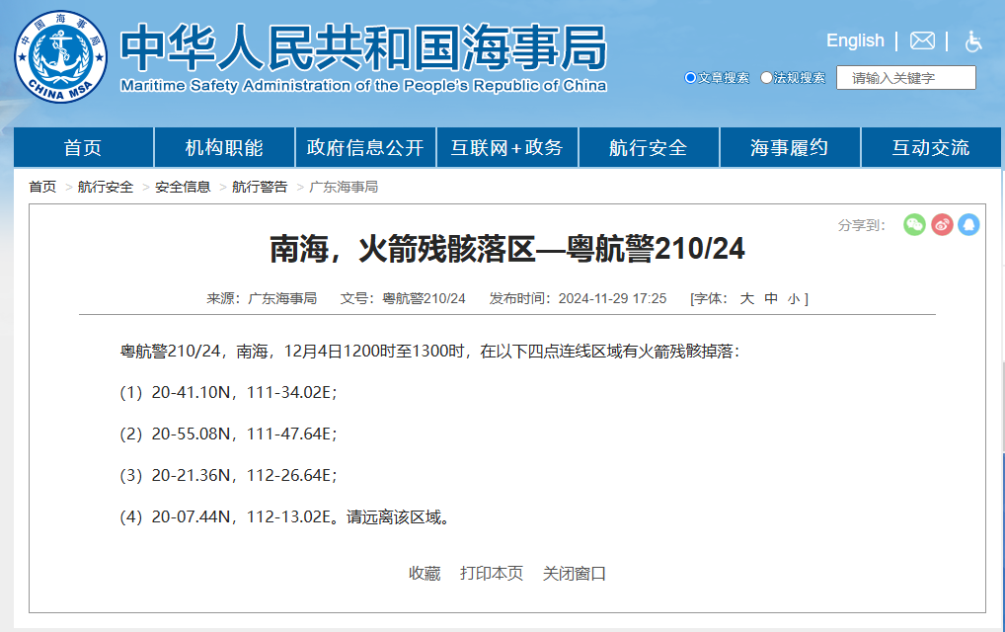Click the China MSA anchor logo
Screen dimensions: 1005x632
tap(61, 56)
